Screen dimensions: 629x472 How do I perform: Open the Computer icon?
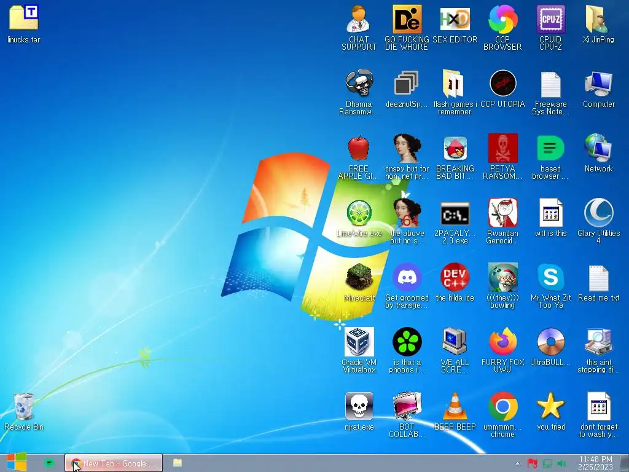[x=598, y=89]
